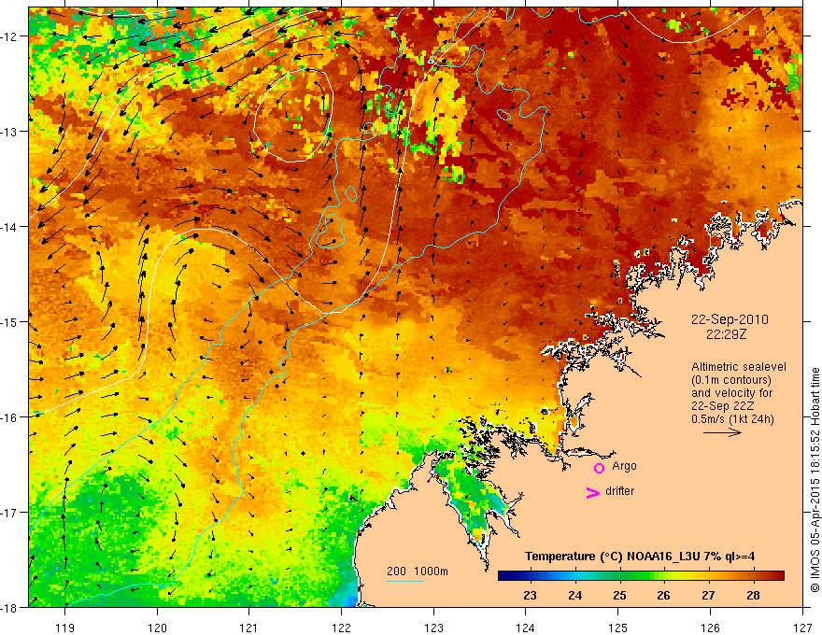Viewport: 822px width, 635px height.
Task: Click the latitude axis label -14
Action: tap(7, 227)
